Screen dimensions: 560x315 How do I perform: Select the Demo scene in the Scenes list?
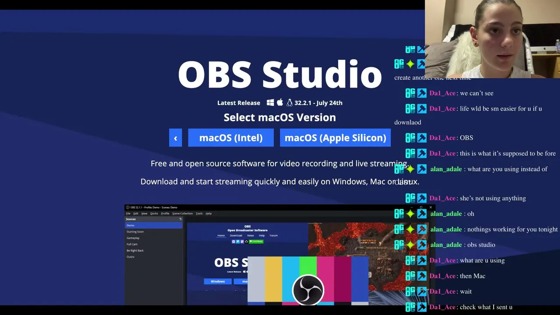click(154, 225)
